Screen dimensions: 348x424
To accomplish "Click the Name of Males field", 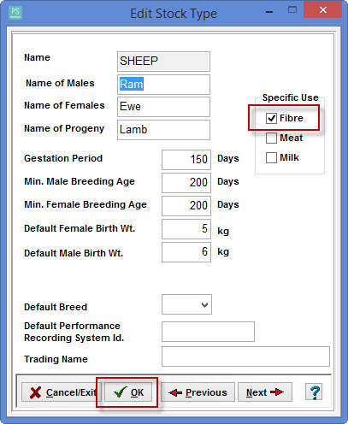I will coord(163,85).
